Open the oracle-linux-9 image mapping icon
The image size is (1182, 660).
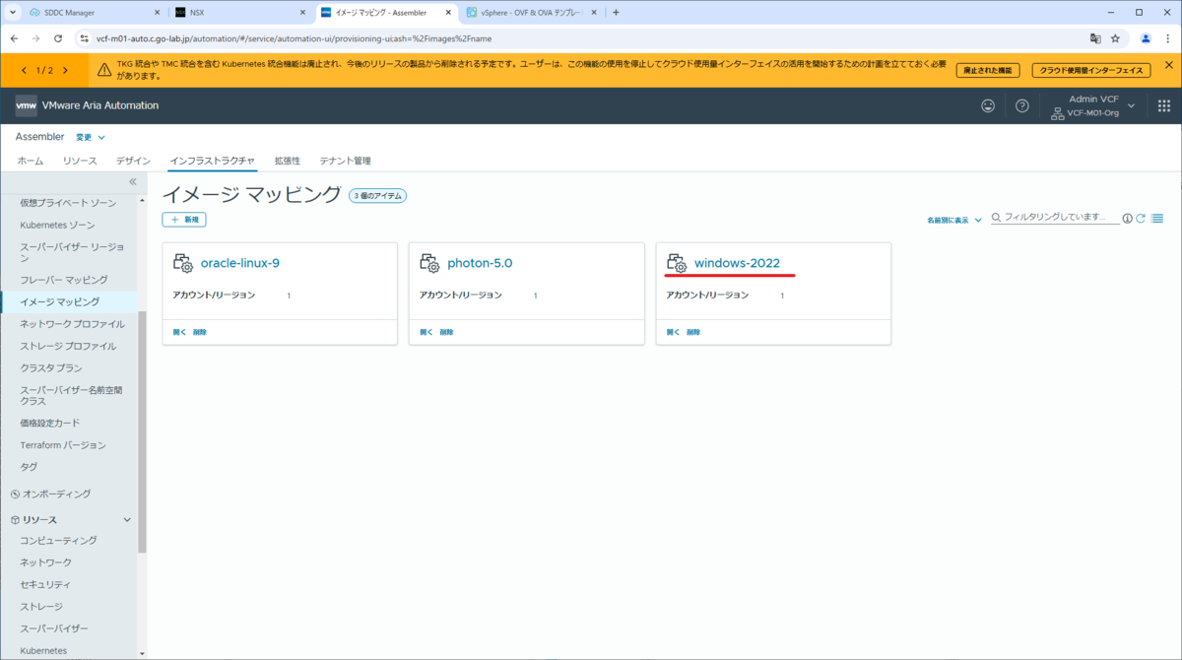(182, 263)
